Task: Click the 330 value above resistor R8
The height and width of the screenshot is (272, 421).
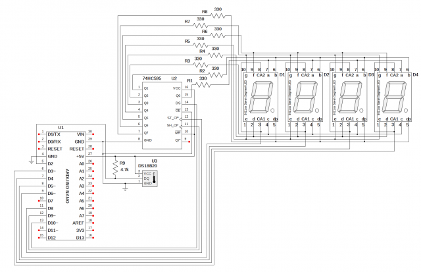Action: click(x=218, y=9)
